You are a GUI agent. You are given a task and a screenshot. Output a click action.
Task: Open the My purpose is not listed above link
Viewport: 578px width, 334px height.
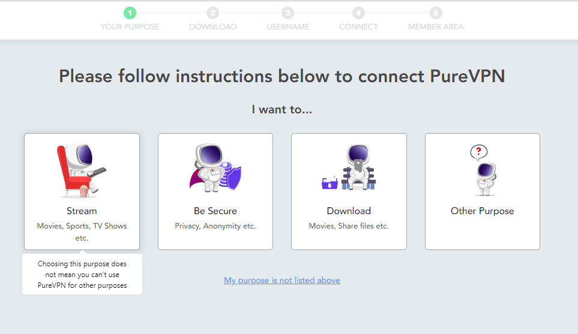(282, 280)
